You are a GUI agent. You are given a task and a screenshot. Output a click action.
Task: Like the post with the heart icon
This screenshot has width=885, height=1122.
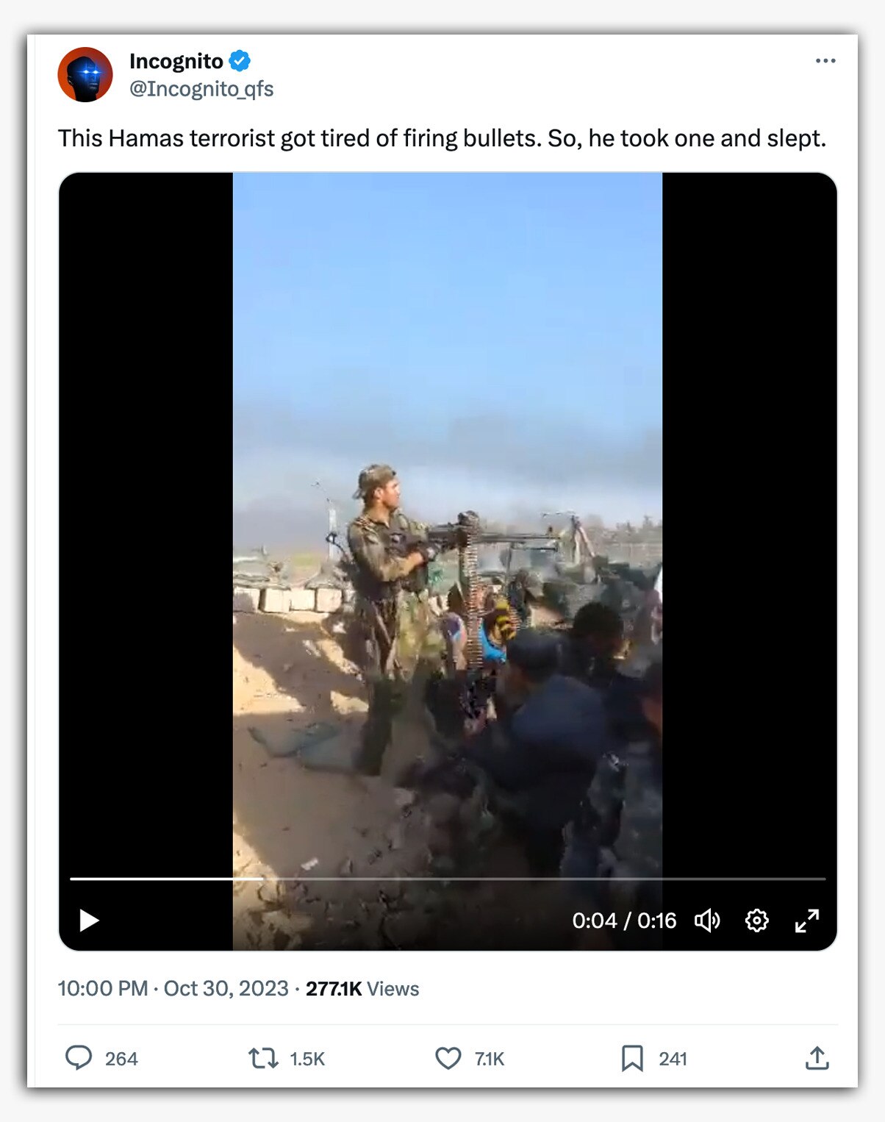[448, 1058]
